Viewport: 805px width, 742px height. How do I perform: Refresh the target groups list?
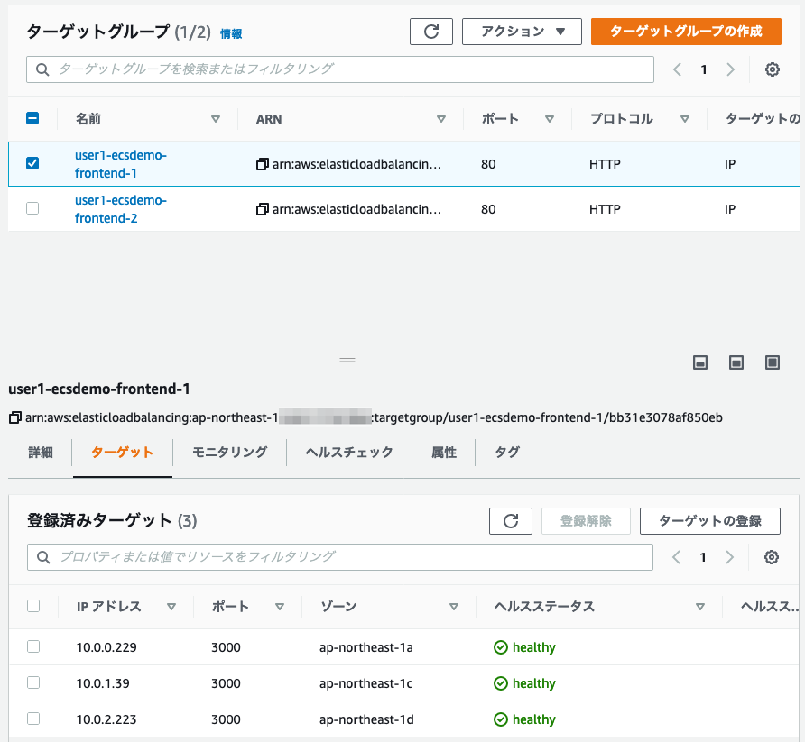pyautogui.click(x=430, y=32)
